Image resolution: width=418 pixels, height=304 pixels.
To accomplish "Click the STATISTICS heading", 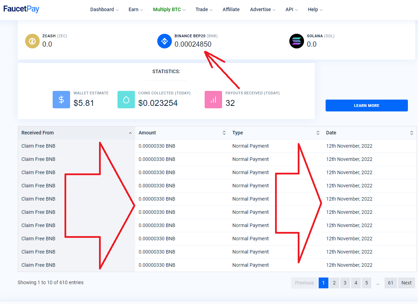I will click(x=166, y=71).
